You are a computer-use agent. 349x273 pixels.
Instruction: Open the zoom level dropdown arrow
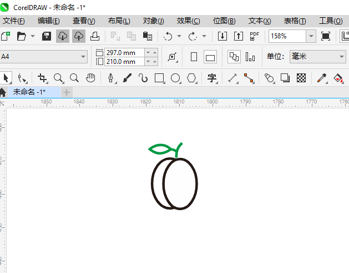click(x=311, y=36)
